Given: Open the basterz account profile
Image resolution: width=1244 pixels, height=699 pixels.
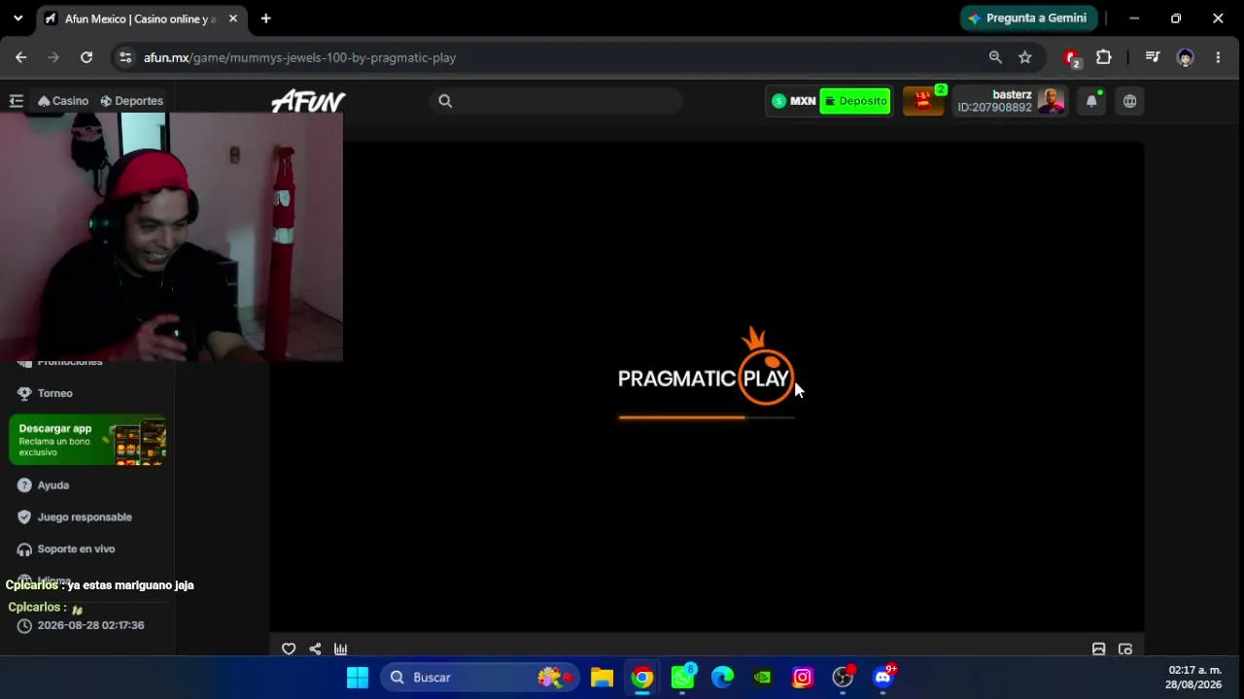Looking at the screenshot, I should (x=1010, y=101).
